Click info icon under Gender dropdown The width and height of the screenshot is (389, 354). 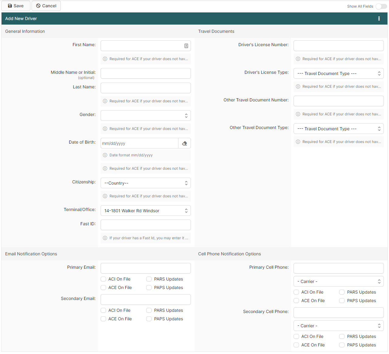(105, 129)
